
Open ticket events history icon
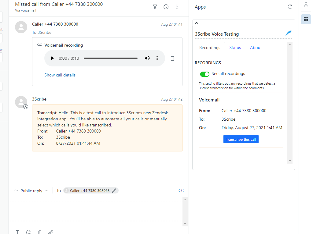tap(166, 7)
